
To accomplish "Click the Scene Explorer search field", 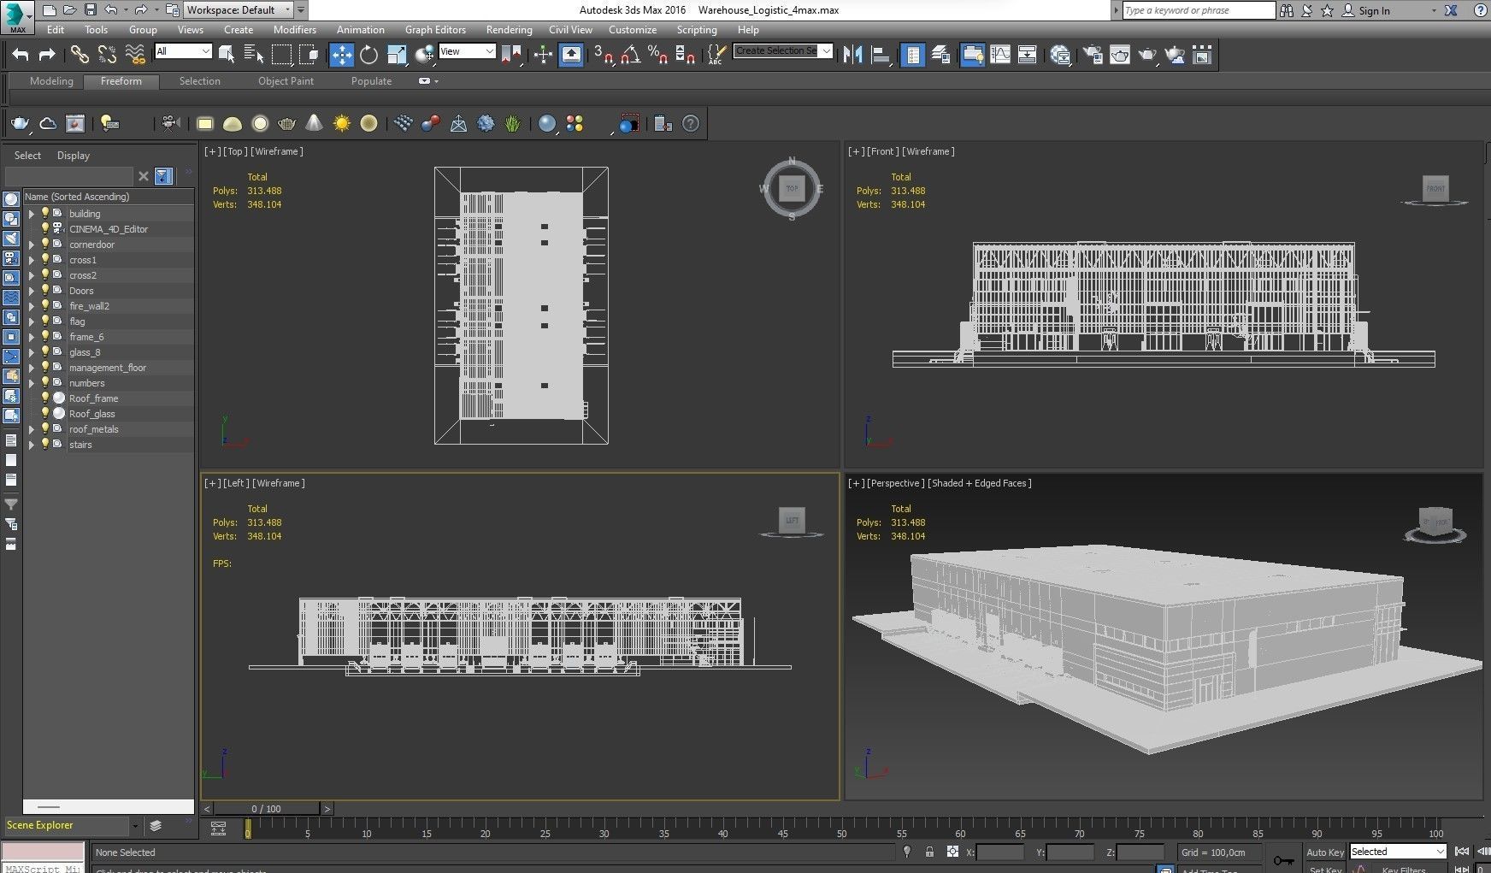I will tap(68, 176).
